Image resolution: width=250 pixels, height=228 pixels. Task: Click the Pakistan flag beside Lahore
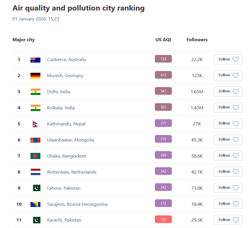click(37, 188)
